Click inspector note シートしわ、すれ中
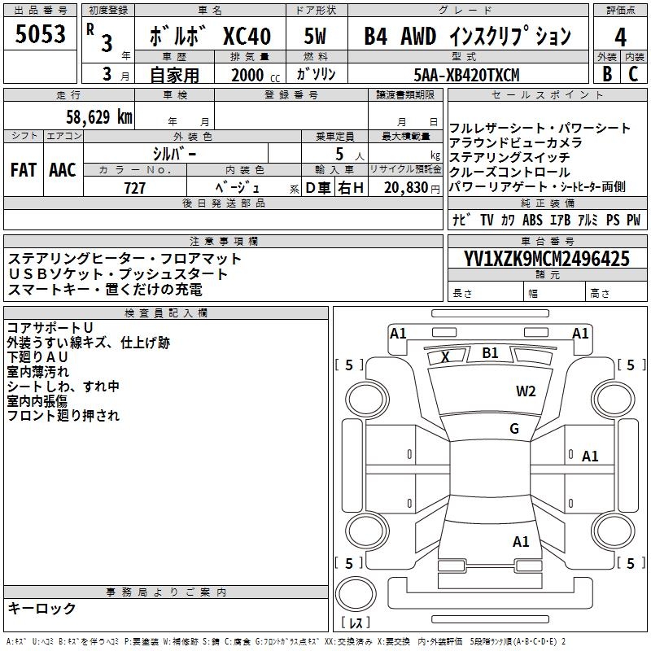This screenshot has height=651, width=651. [63, 386]
